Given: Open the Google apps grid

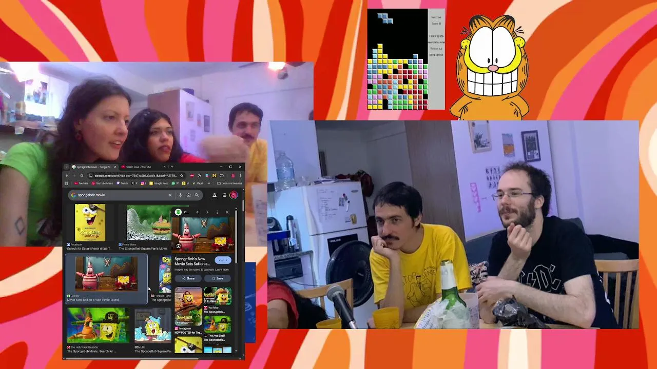Looking at the screenshot, I should (x=224, y=195).
